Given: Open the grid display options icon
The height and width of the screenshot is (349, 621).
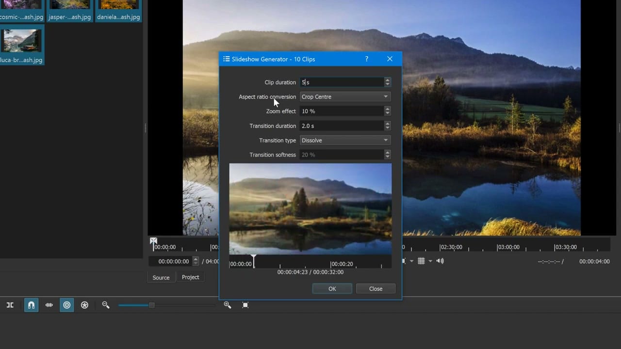Looking at the screenshot, I should click(421, 261).
